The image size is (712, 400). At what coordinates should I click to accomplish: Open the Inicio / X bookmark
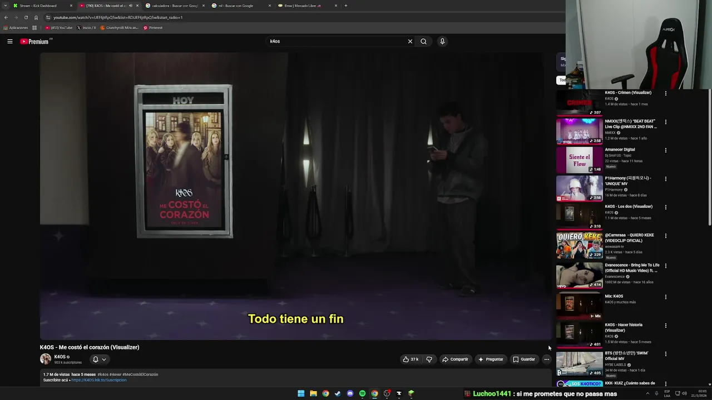point(86,27)
